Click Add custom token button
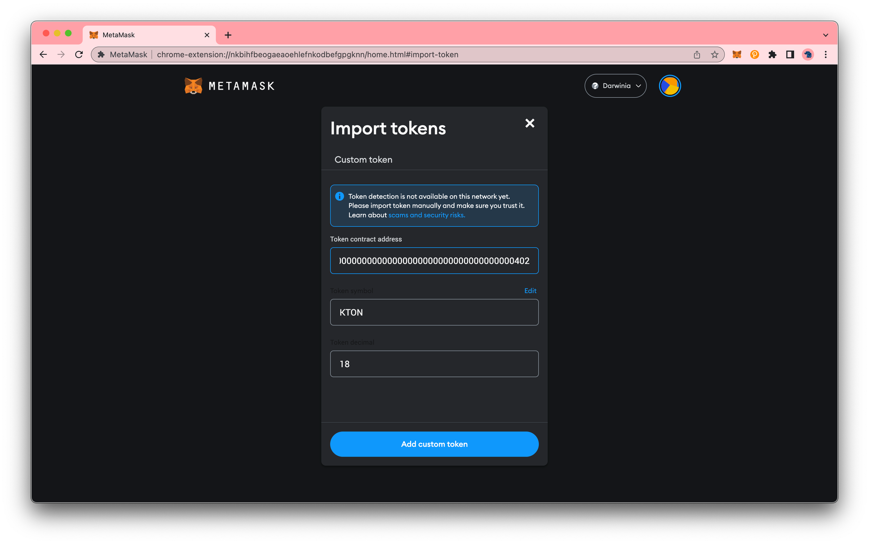The width and height of the screenshot is (869, 544). (x=434, y=444)
